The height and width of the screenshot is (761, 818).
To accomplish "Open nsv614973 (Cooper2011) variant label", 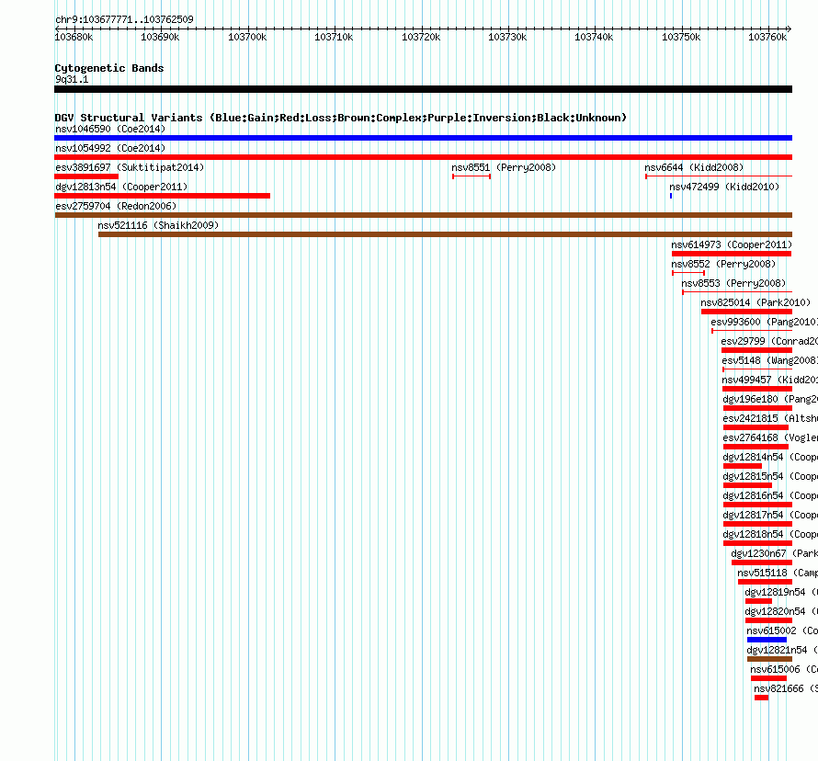I will [732, 244].
